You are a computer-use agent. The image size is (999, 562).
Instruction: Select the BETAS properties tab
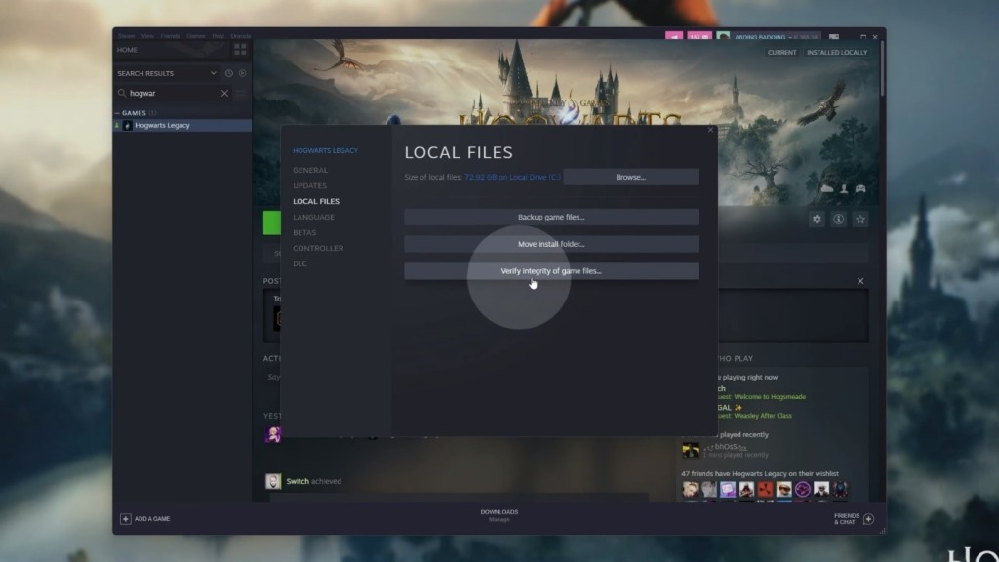tap(304, 232)
